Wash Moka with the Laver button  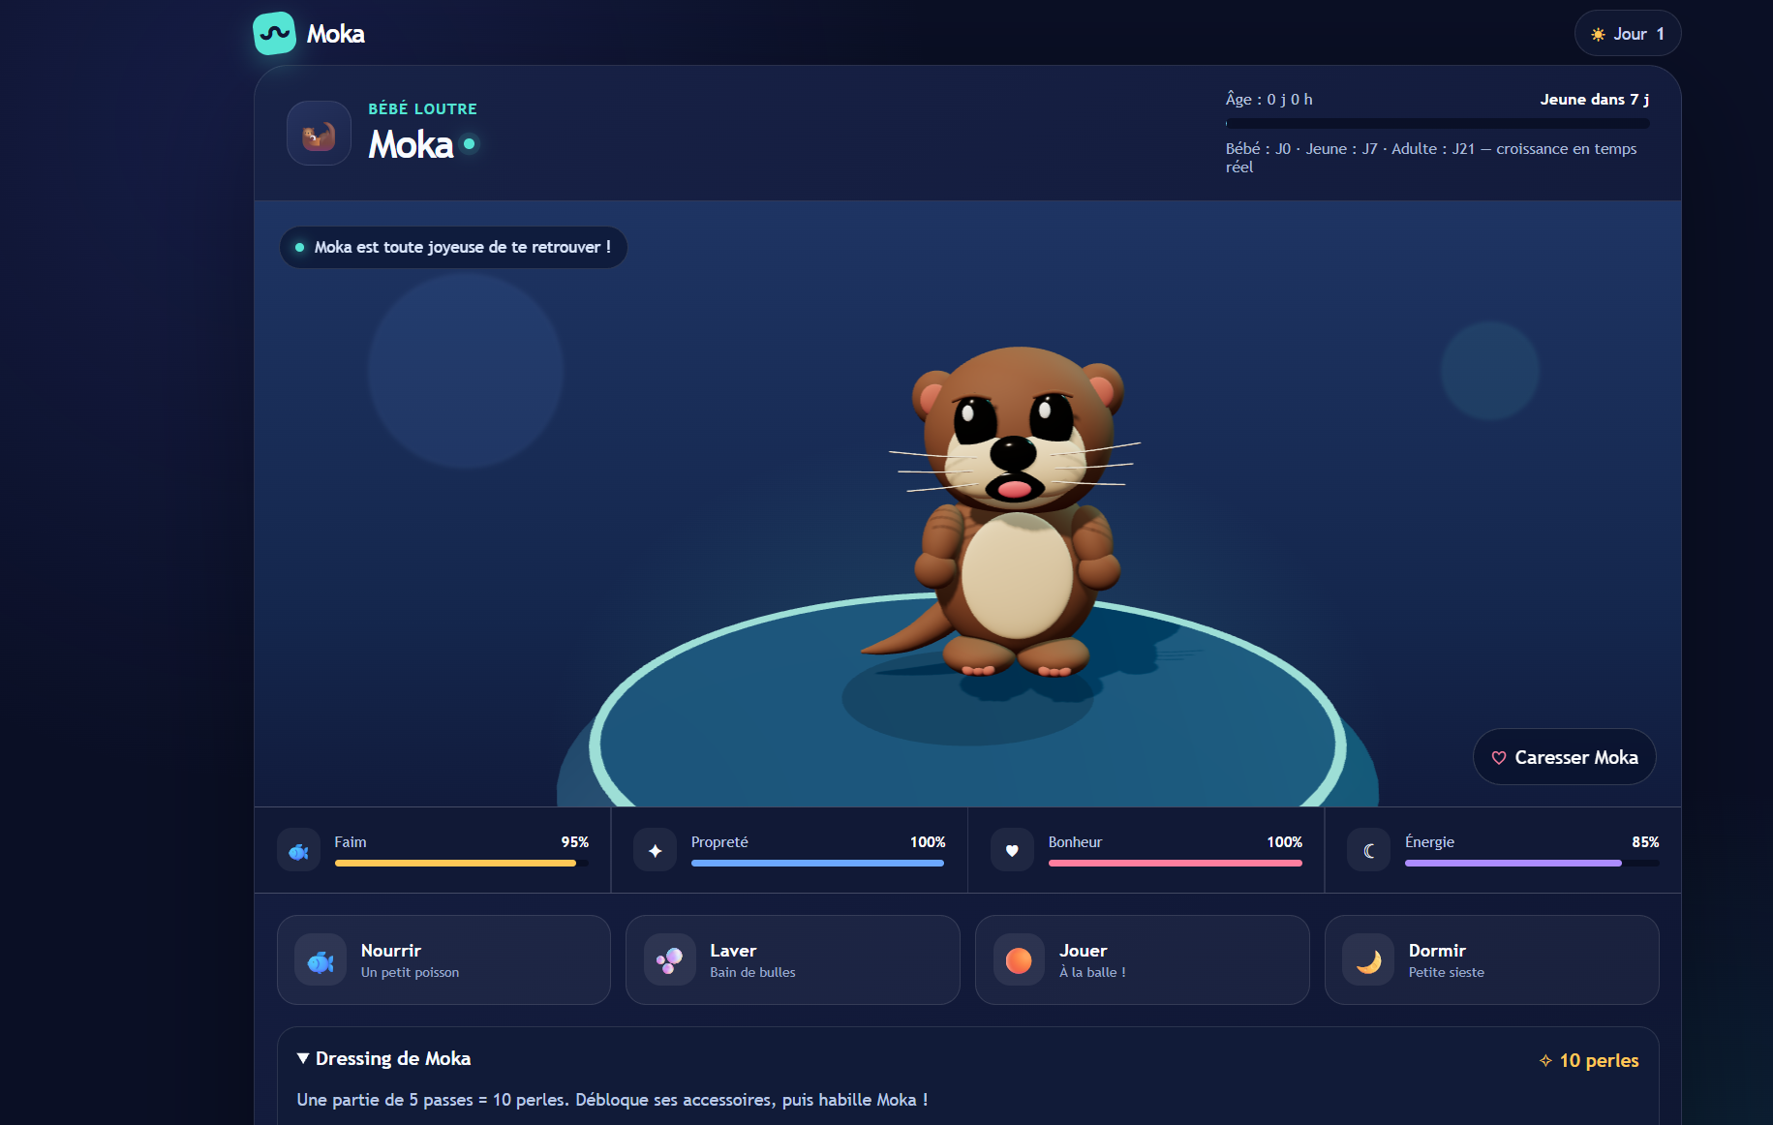coord(793,960)
